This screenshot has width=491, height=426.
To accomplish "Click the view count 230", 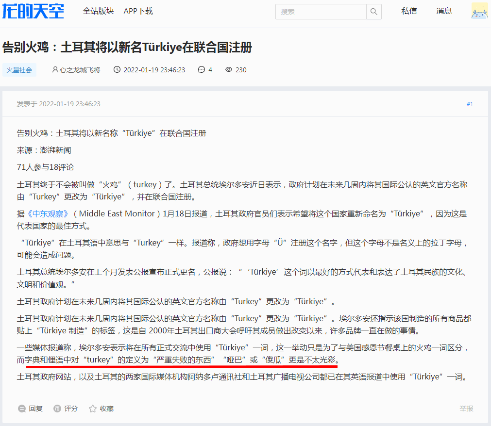I will click(241, 70).
